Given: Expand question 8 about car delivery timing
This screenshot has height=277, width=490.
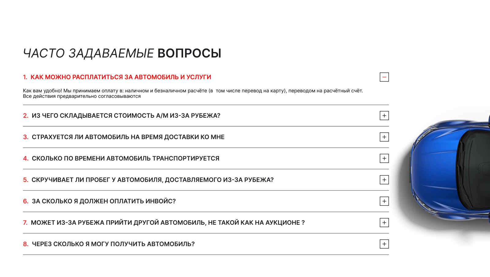Looking at the screenshot, I should tap(384, 244).
